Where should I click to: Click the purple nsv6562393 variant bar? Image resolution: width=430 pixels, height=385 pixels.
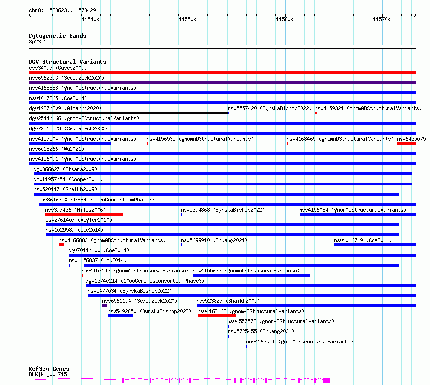[x=222, y=83]
